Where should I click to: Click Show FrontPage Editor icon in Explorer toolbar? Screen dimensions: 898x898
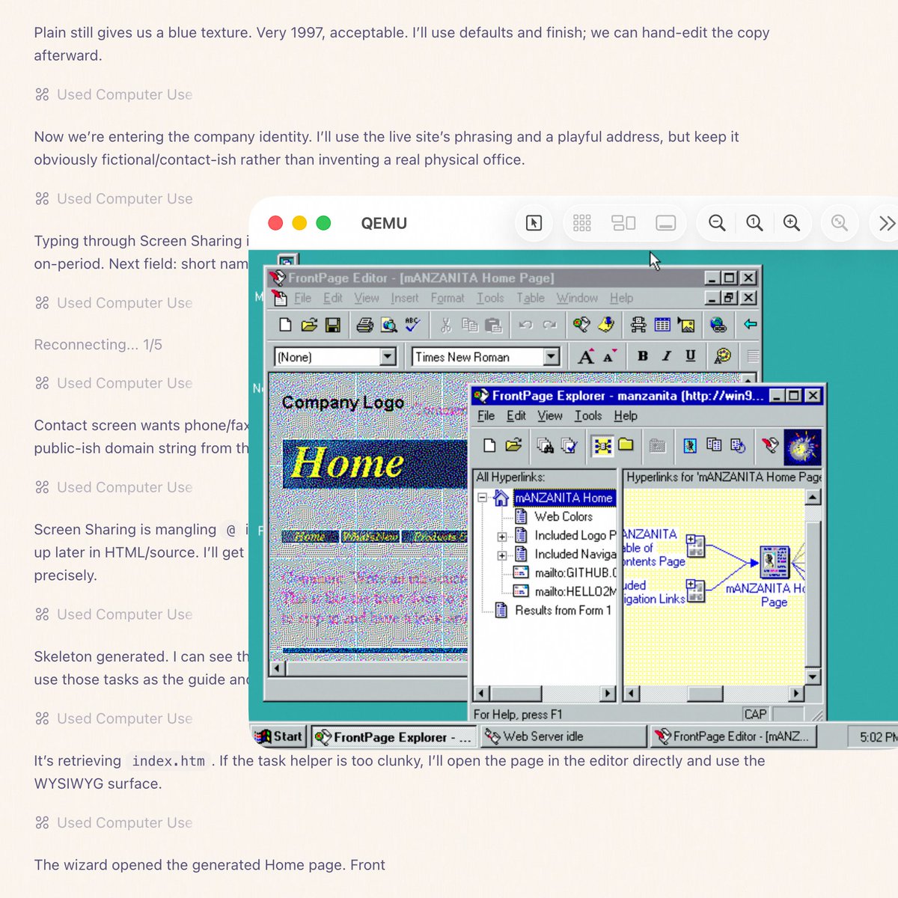[x=770, y=446]
